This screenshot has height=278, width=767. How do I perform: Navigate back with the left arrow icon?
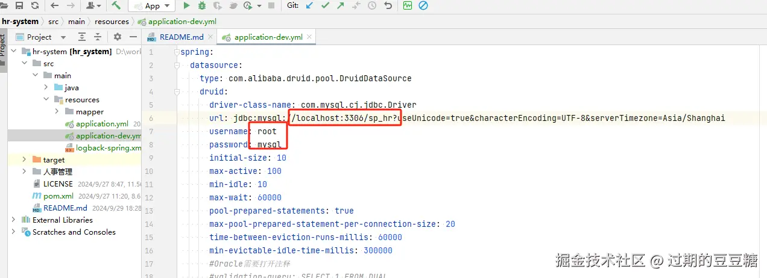55,5
